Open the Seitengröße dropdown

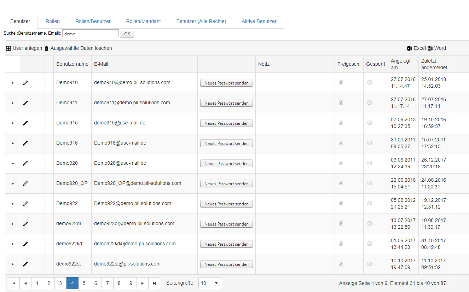click(x=210, y=283)
